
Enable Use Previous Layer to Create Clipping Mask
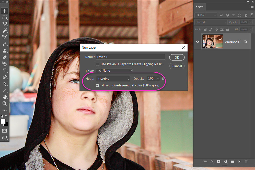pyautogui.click(x=97, y=64)
